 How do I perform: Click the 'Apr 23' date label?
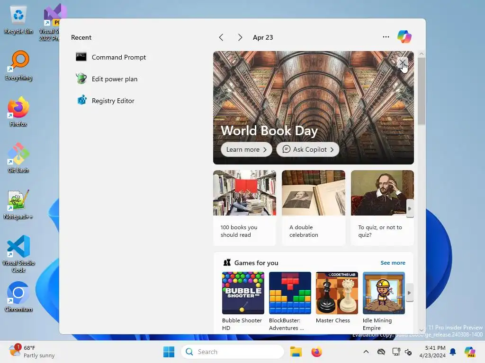tap(263, 37)
